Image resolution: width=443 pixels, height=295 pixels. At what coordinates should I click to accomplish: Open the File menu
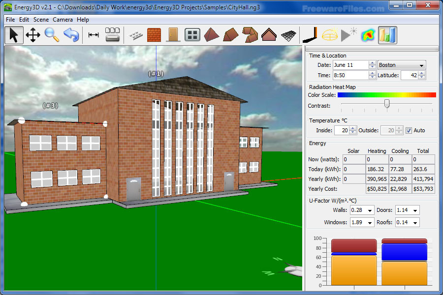[10, 20]
